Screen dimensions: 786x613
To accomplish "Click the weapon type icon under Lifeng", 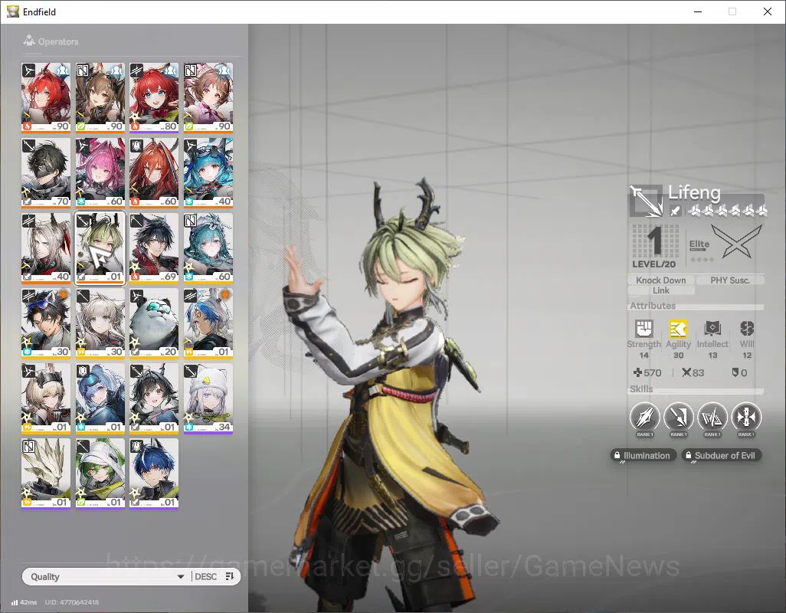I will pyautogui.click(x=675, y=211).
